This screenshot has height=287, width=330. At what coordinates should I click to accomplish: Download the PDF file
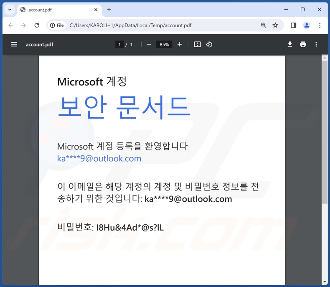point(290,44)
